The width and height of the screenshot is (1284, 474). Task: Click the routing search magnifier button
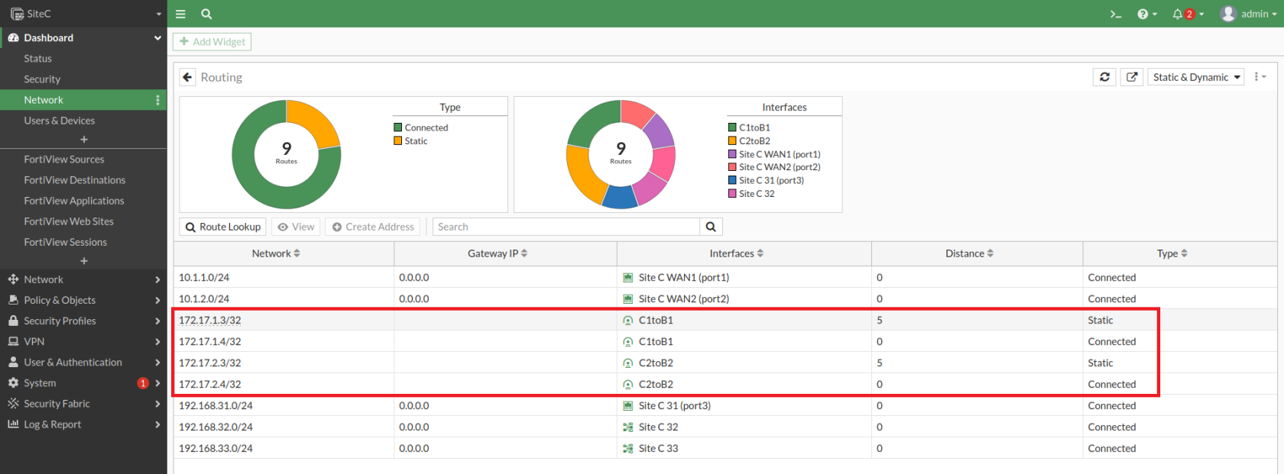(x=711, y=227)
